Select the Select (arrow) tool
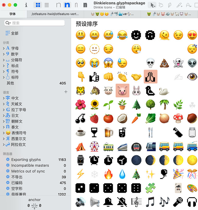 pyautogui.click(x=152, y=5)
